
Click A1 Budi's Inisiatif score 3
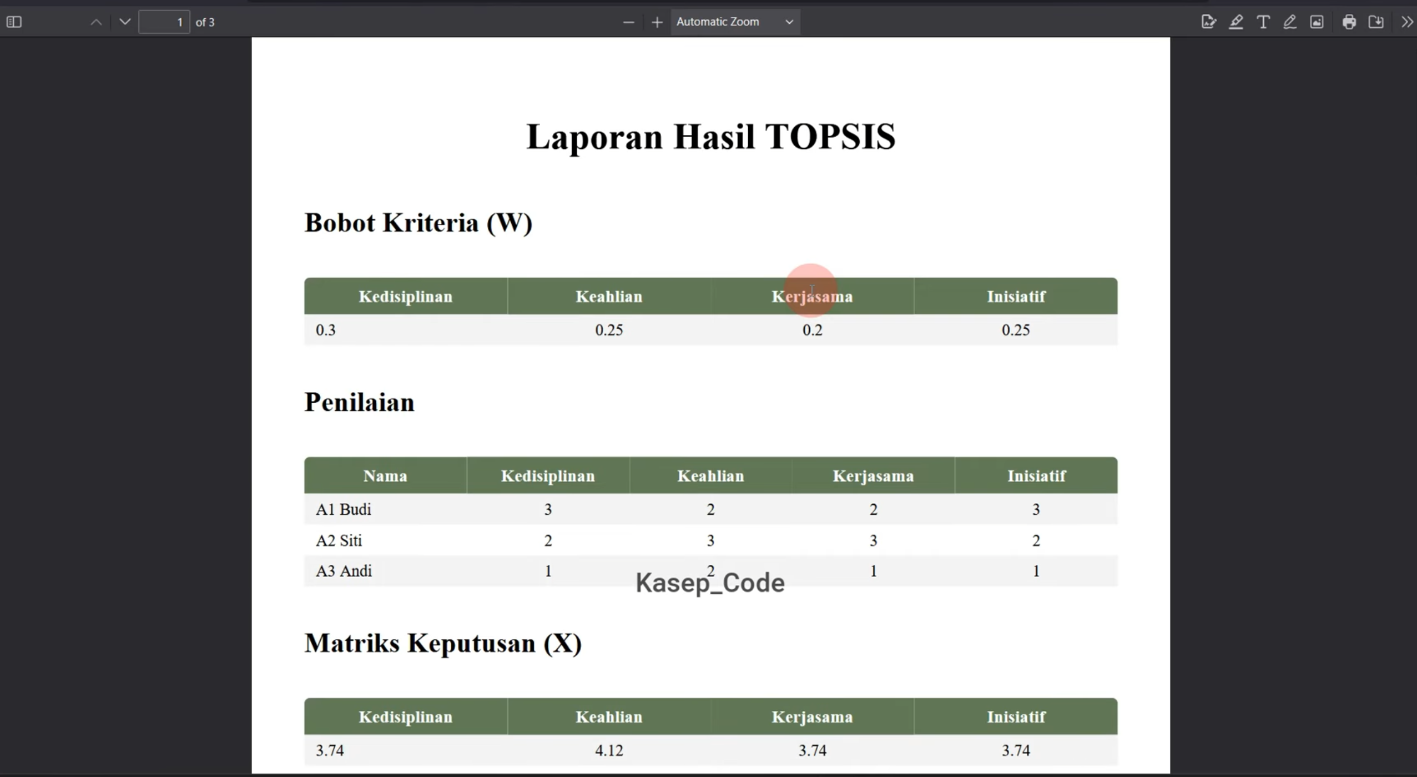pyautogui.click(x=1036, y=509)
